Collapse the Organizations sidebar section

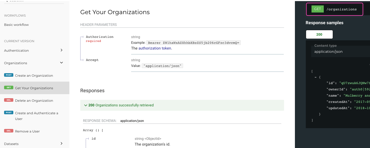[61, 63]
